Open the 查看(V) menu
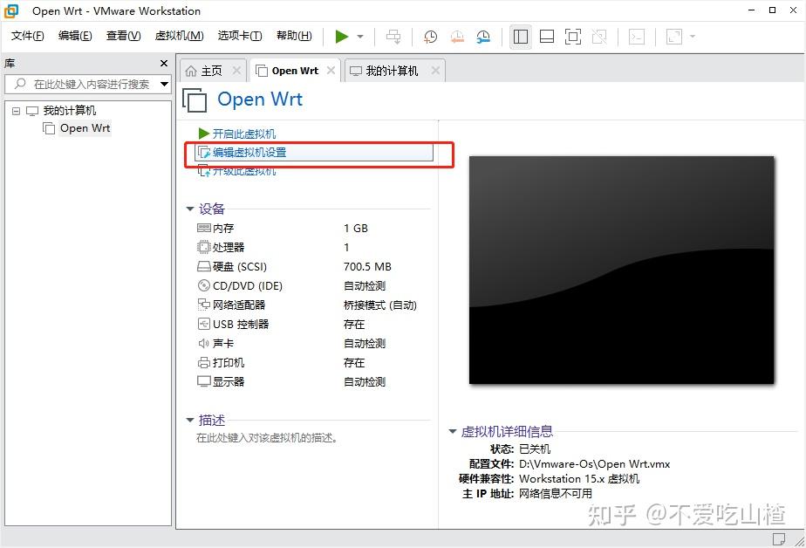This screenshot has height=548, width=806. (x=123, y=36)
